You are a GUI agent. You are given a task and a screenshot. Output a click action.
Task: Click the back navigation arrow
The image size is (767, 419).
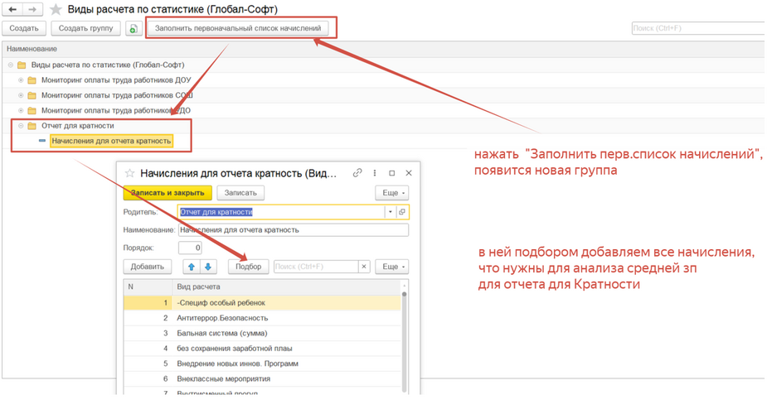pos(12,9)
